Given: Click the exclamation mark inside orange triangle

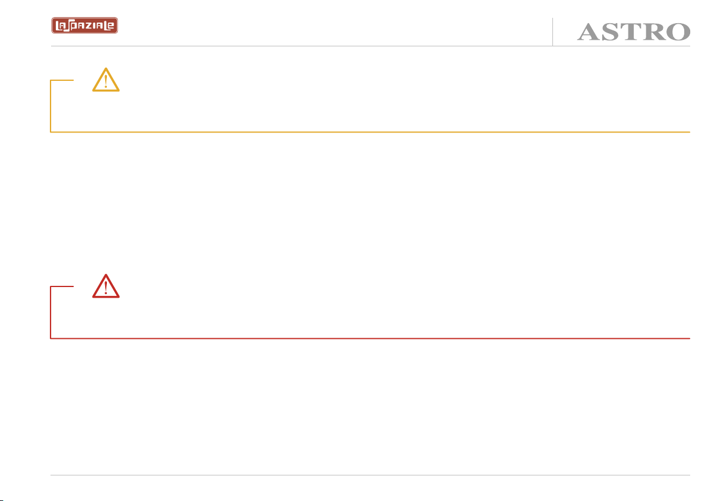Looking at the screenshot, I should pyautogui.click(x=106, y=82).
